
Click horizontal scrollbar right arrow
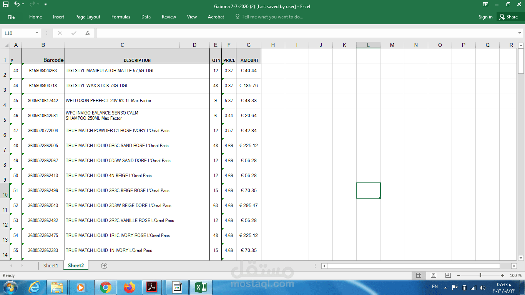514,266
